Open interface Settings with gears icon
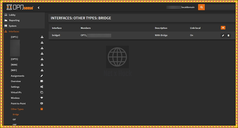The image size is (238, 128). [15, 87]
